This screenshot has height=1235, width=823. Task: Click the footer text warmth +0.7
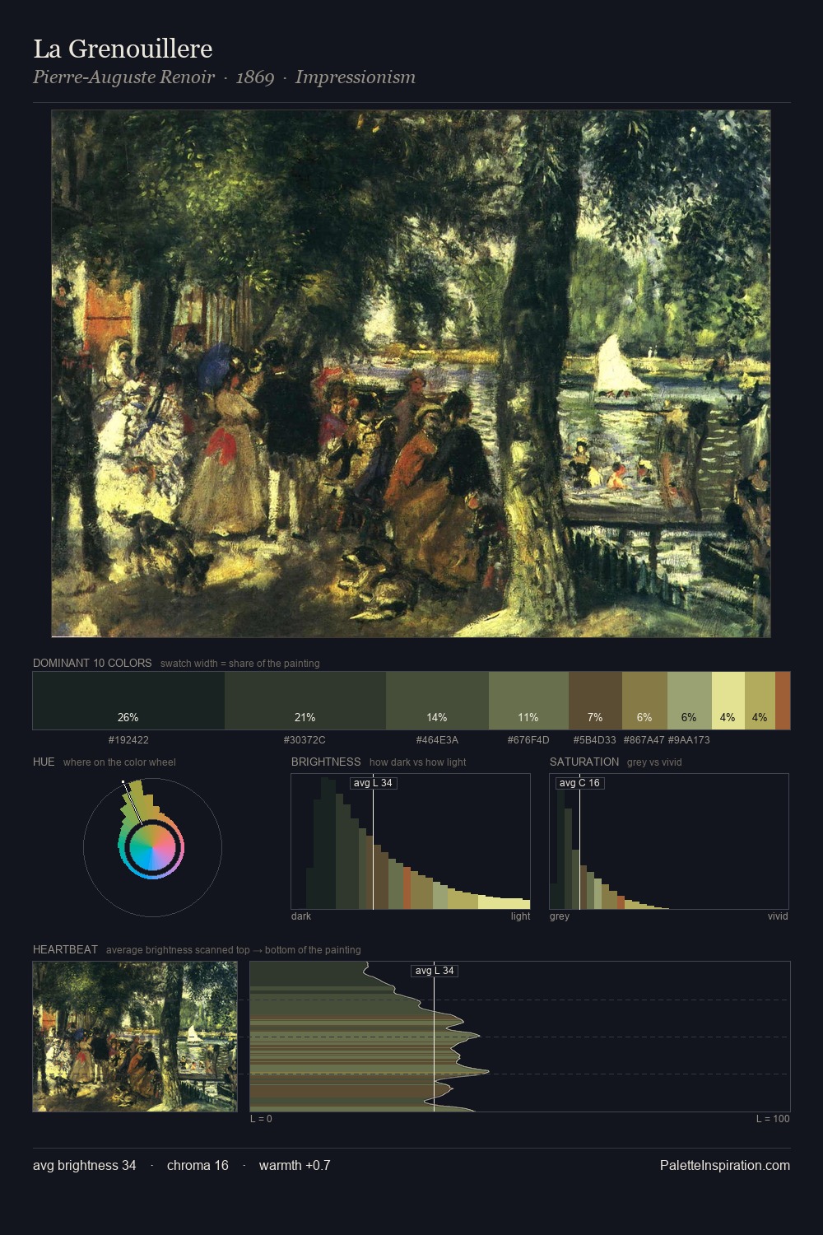point(295,1166)
